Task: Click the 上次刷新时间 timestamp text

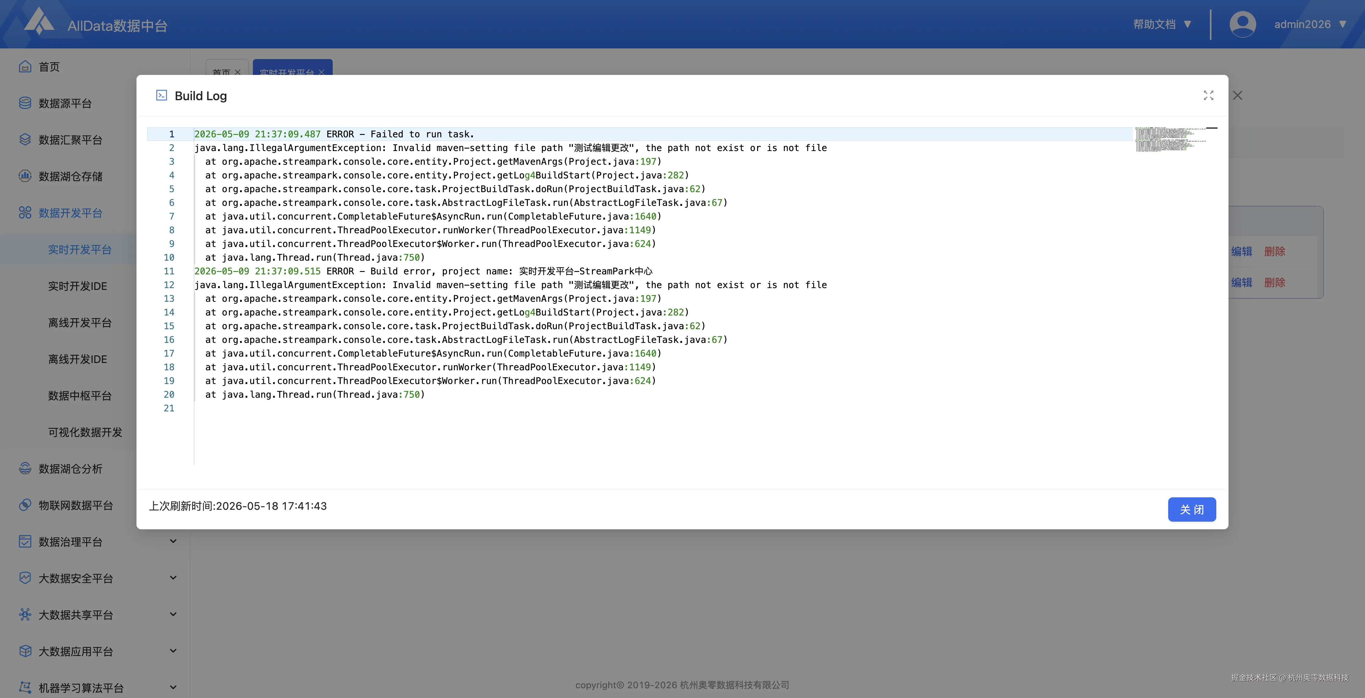Action: (x=238, y=506)
